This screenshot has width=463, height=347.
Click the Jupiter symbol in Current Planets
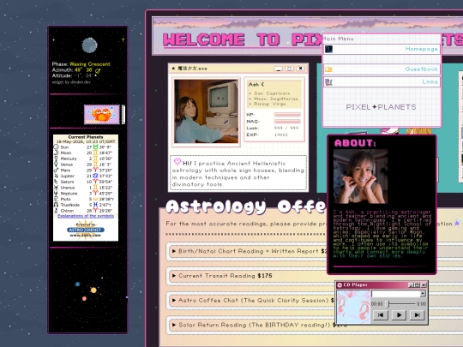coord(56,176)
